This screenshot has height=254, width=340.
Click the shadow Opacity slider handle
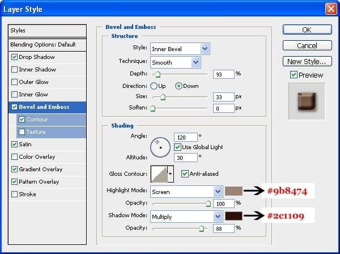pos(201,228)
